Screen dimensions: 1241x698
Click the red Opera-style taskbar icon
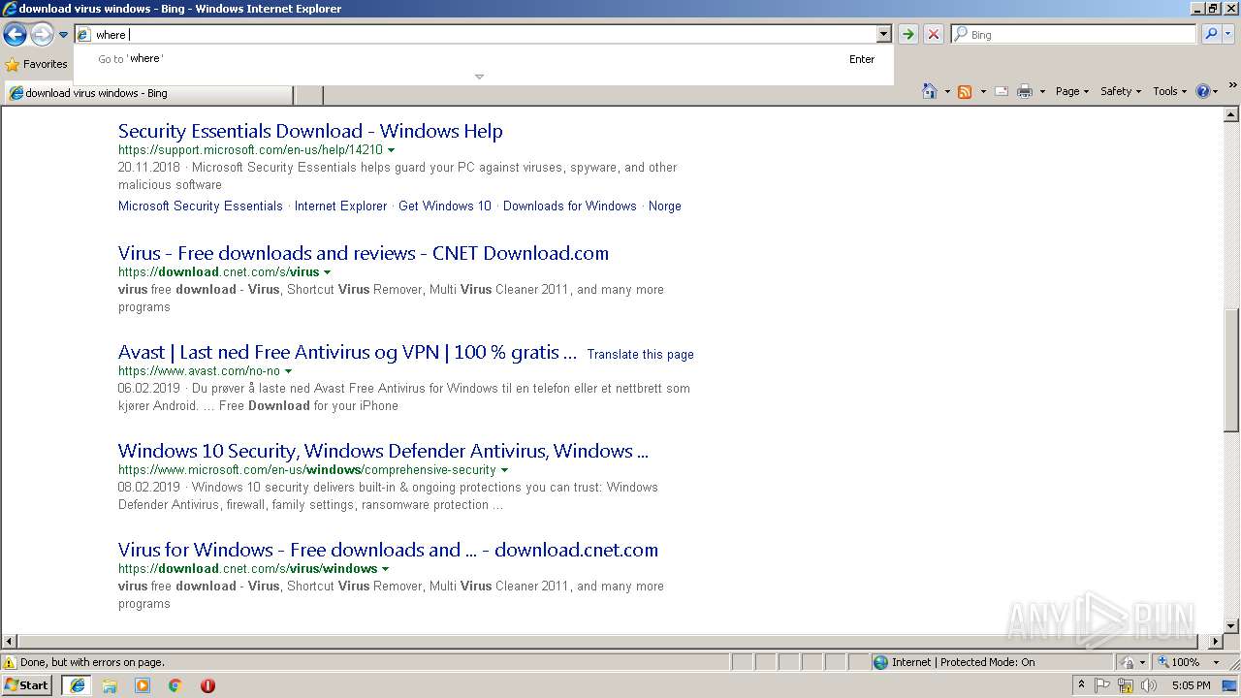[x=207, y=685]
